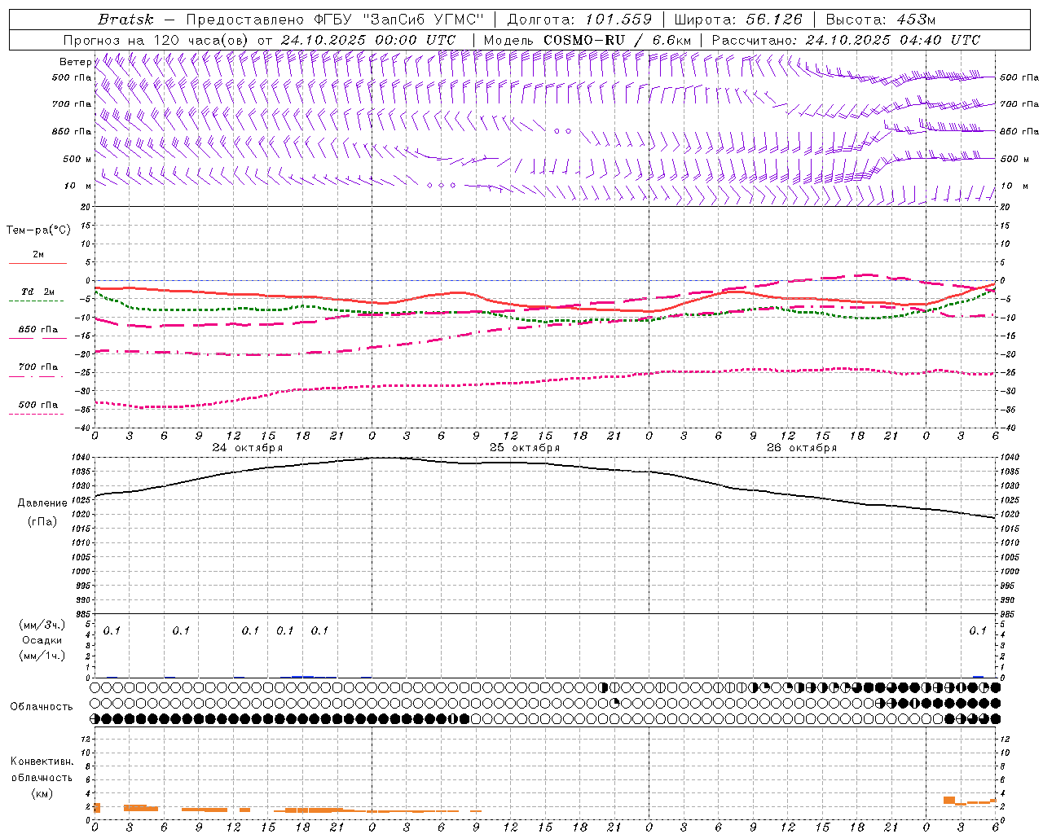This screenshot has width=1043, height=834.
Task: Click the latitude value "Широта: 56.126"
Action: pos(738,20)
